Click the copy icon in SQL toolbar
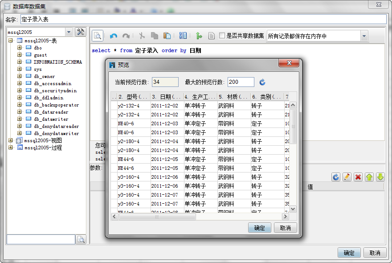The image size is (392, 263). tap(155, 36)
